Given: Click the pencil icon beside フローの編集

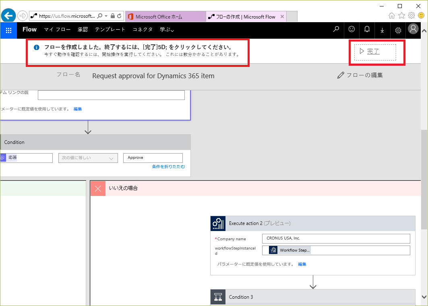Looking at the screenshot, I should tap(341, 75).
